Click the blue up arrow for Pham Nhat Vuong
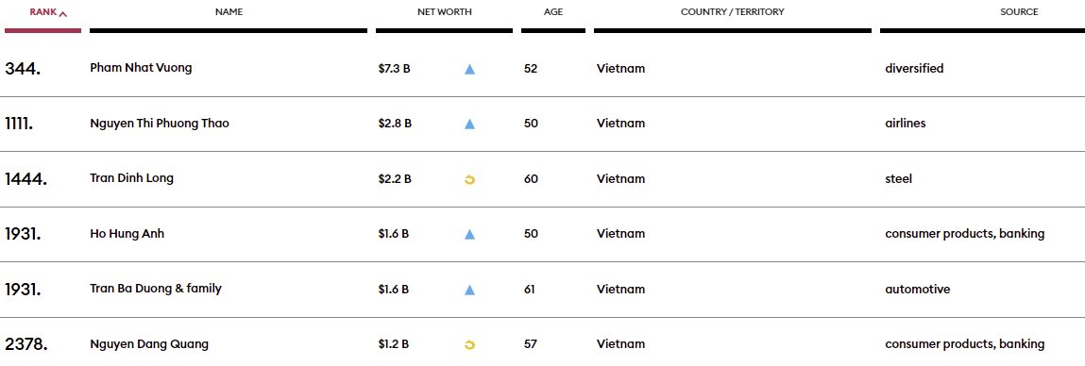Image resolution: width=1085 pixels, height=366 pixels. click(x=470, y=69)
